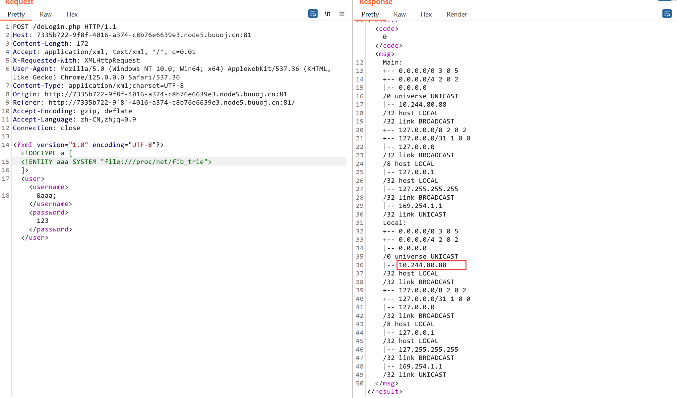
Task: Click 169.254.1.1 on response line 48
Action: 420,366
